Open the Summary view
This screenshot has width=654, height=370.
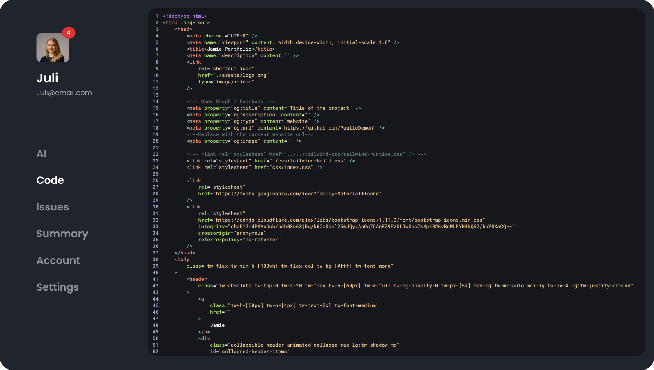click(62, 234)
